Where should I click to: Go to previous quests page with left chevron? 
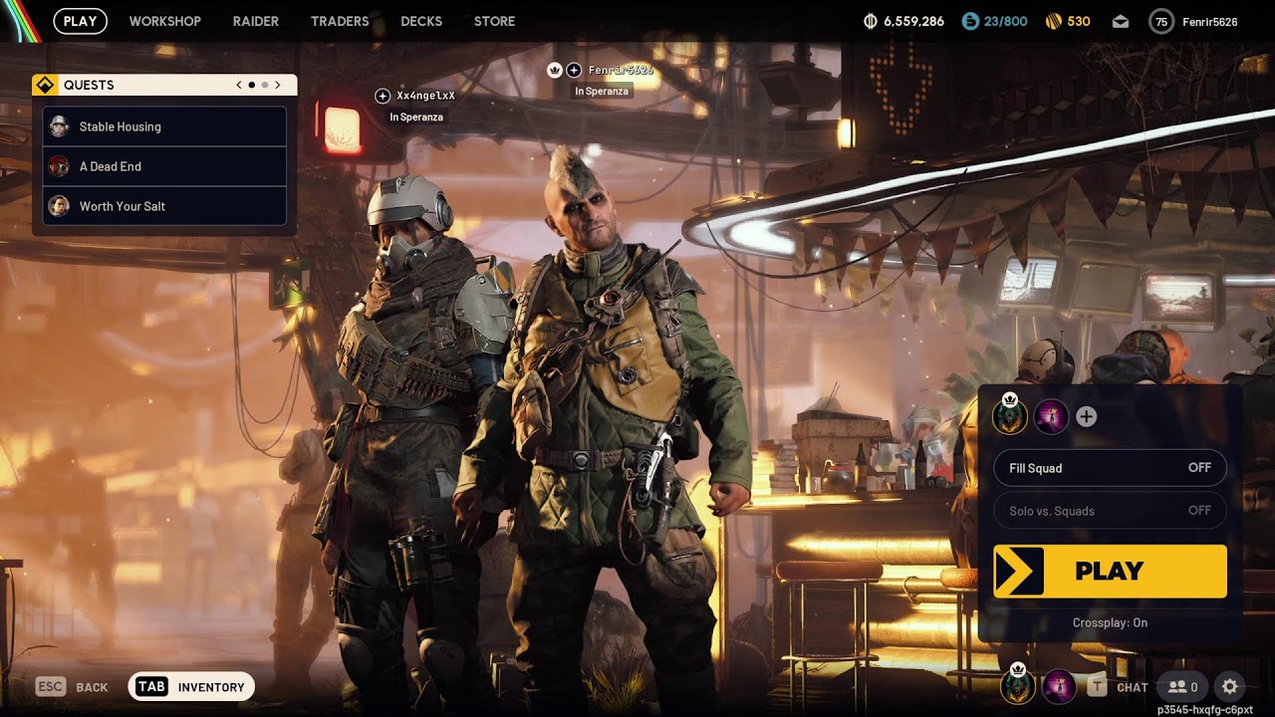coord(239,85)
